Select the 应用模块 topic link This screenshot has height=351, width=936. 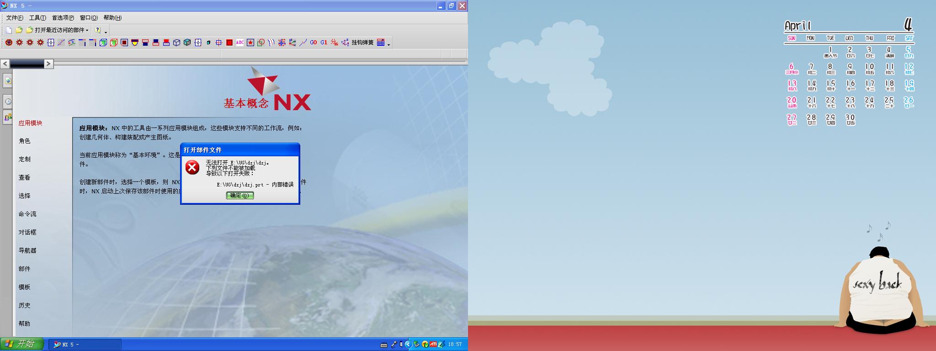(x=30, y=123)
